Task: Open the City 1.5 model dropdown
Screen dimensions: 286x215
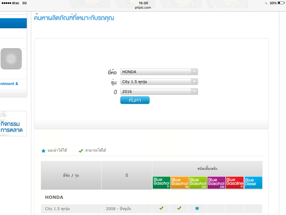Action: point(159,82)
